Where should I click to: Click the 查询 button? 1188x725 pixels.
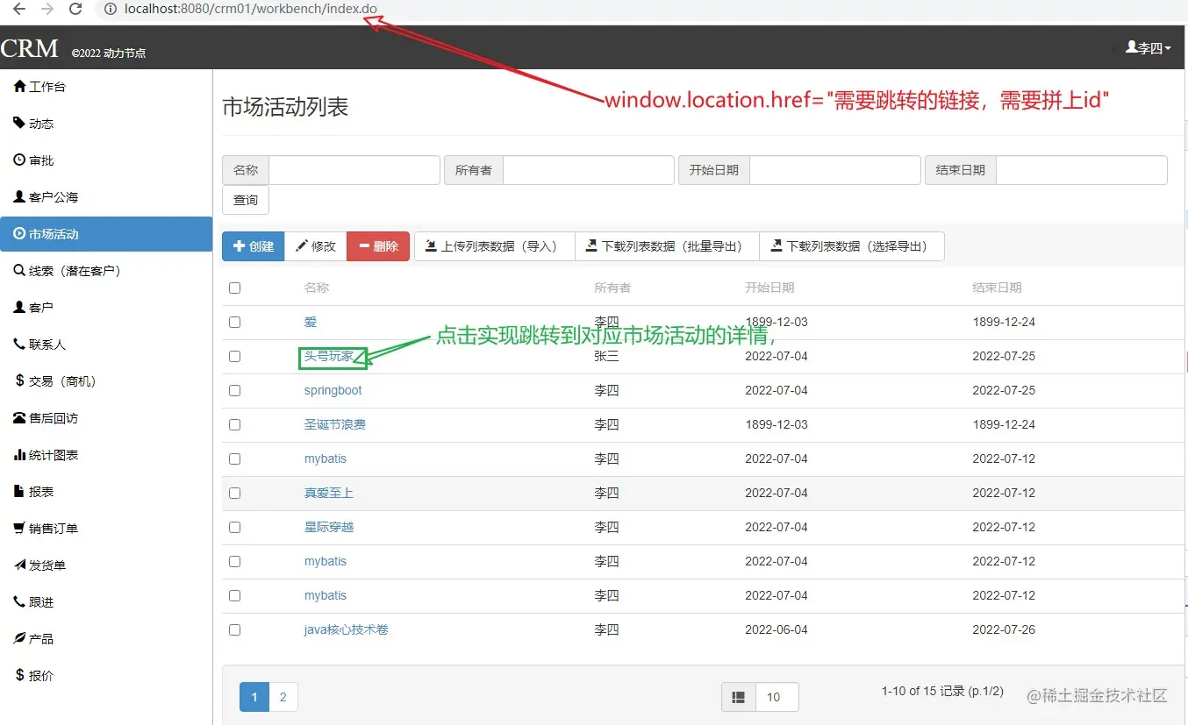point(246,200)
